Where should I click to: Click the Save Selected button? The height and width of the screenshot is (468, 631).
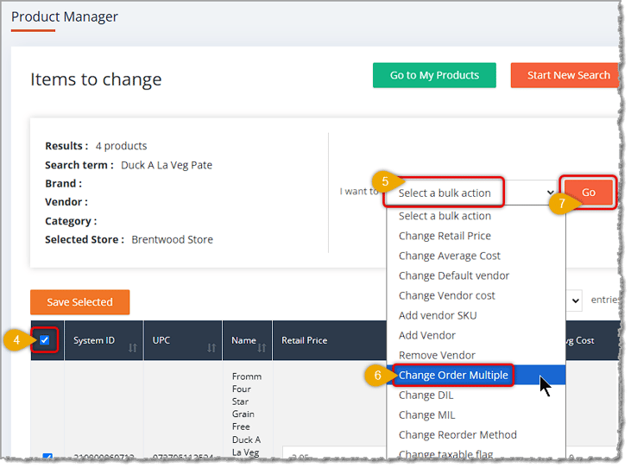[x=79, y=302]
